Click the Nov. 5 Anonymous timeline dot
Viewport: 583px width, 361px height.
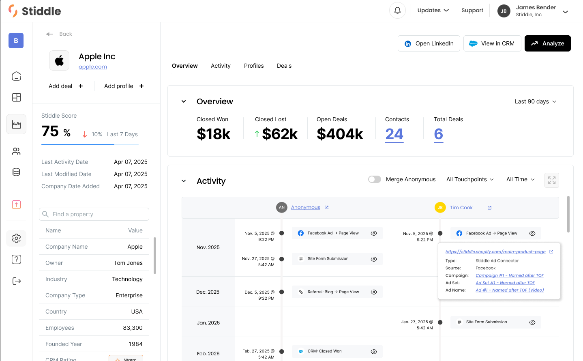pyautogui.click(x=282, y=233)
